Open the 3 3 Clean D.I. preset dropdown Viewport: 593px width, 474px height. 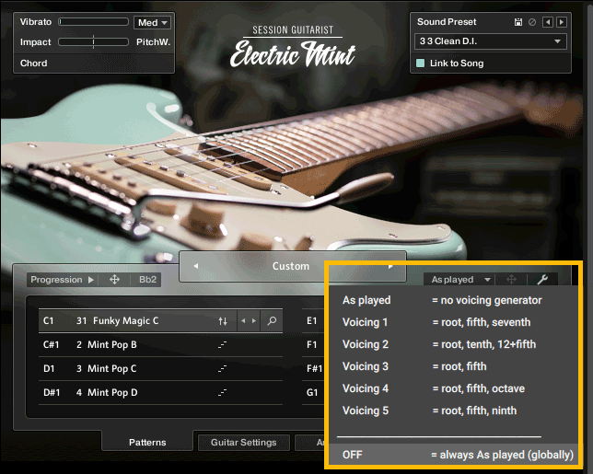coord(491,41)
